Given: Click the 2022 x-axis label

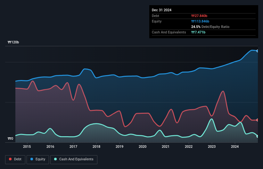Looking at the screenshot, I should pos(189,147).
